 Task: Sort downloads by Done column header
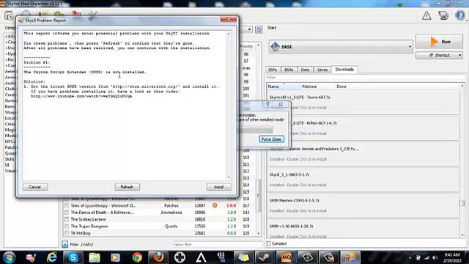click(x=398, y=87)
